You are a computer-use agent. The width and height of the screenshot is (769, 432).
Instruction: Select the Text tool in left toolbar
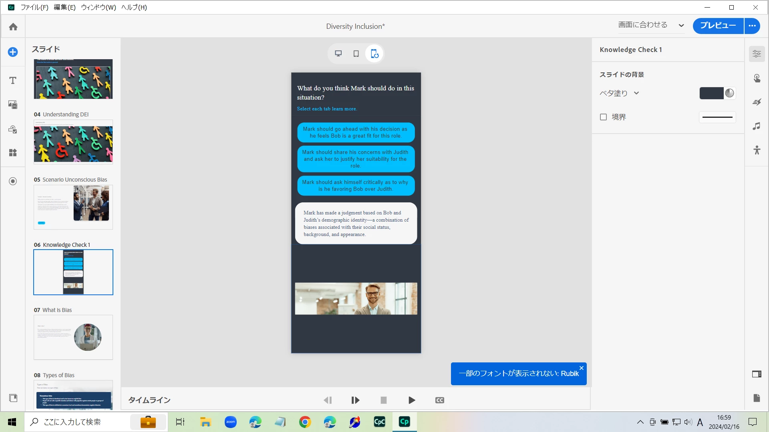point(13,80)
